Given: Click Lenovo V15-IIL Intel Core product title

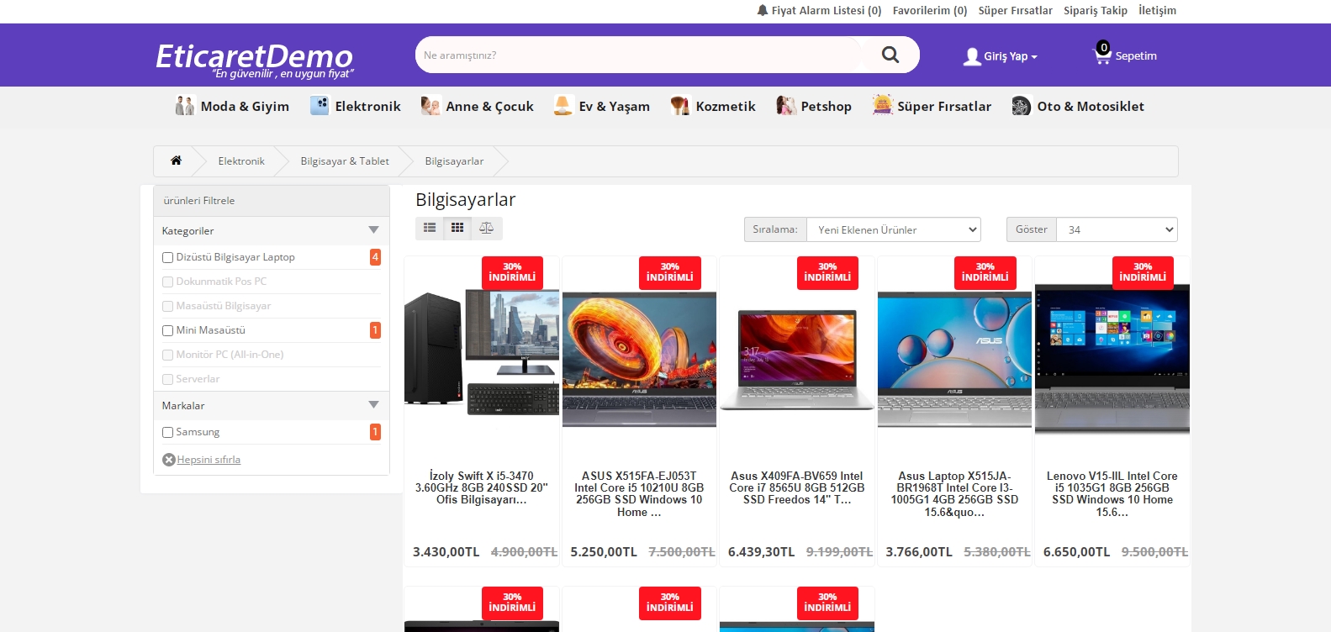Looking at the screenshot, I should (x=1112, y=493).
